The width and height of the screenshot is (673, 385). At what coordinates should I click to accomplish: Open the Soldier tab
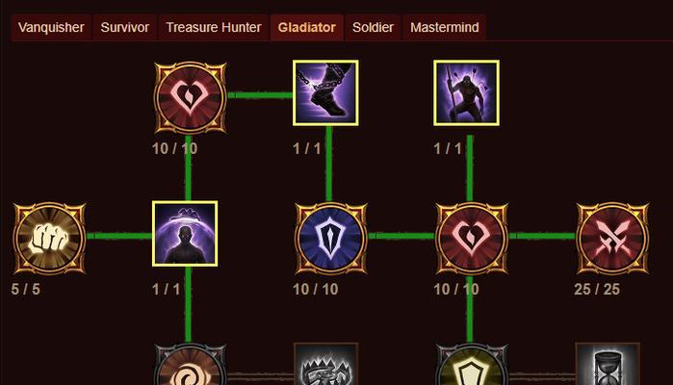pyautogui.click(x=373, y=28)
